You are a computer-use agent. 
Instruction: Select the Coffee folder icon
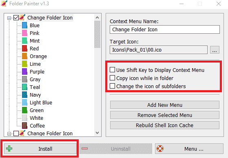pos(24,126)
